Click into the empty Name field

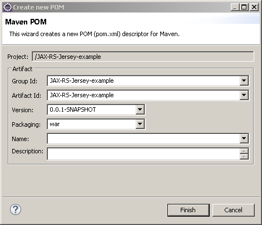point(144,138)
